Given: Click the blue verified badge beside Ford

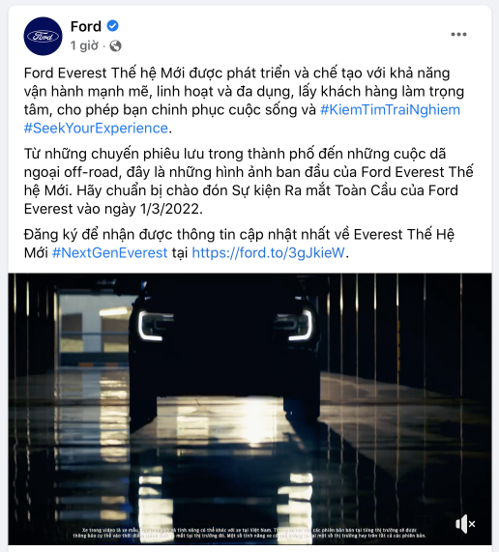Looking at the screenshot, I should point(113,26).
